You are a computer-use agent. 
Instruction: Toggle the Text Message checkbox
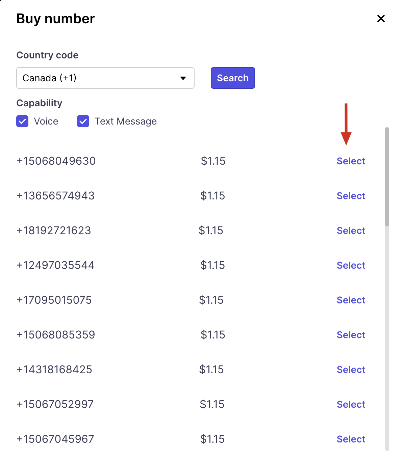point(83,121)
